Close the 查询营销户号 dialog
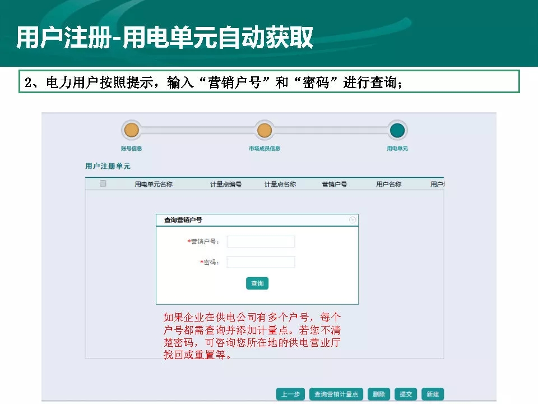Image resolution: width=538 pixels, height=404 pixels. point(353,220)
